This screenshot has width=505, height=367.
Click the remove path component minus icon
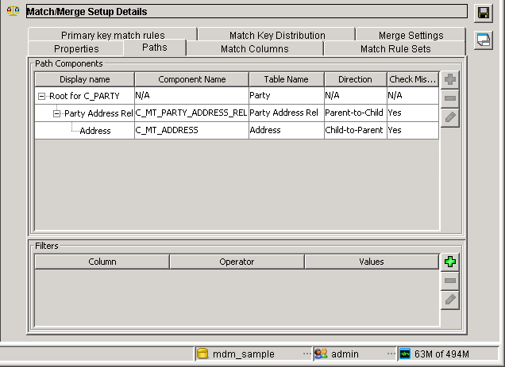coord(449,98)
